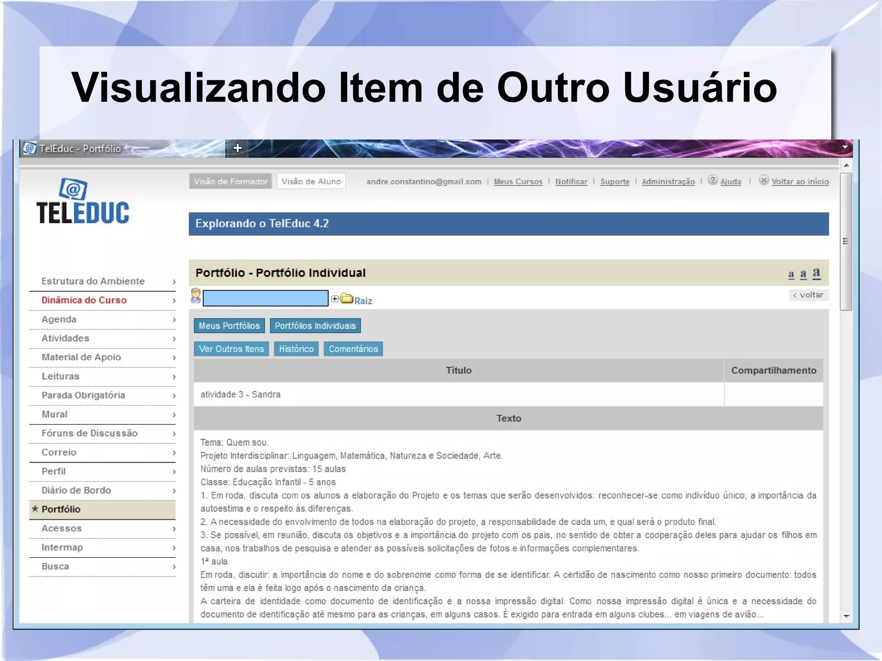This screenshot has height=661, width=882.
Task: Open the Histórico button
Action: (x=296, y=349)
